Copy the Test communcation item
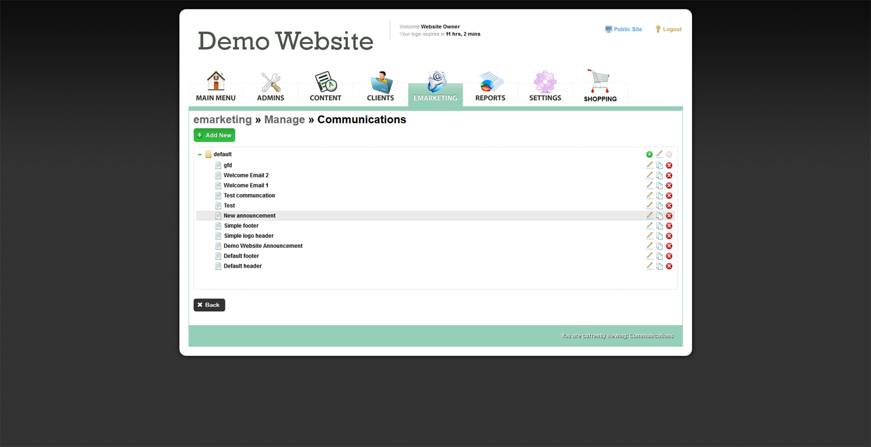This screenshot has width=871, height=447. pos(659,195)
